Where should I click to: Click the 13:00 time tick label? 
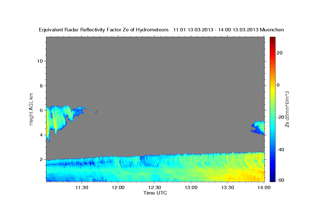point(191,187)
